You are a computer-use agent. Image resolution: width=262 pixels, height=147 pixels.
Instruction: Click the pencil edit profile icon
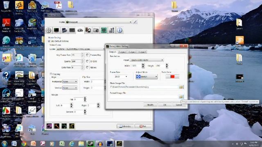click(x=135, y=22)
